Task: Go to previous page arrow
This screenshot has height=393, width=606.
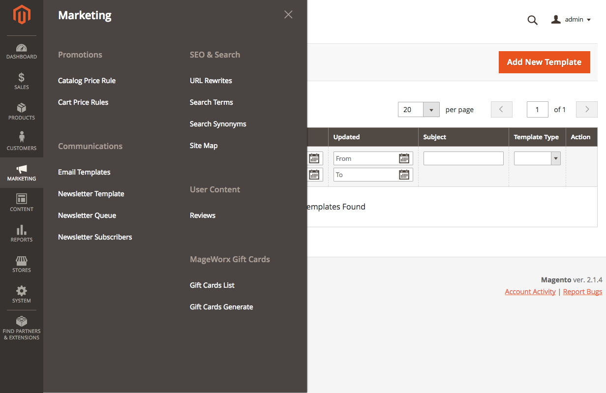Action: click(502, 109)
